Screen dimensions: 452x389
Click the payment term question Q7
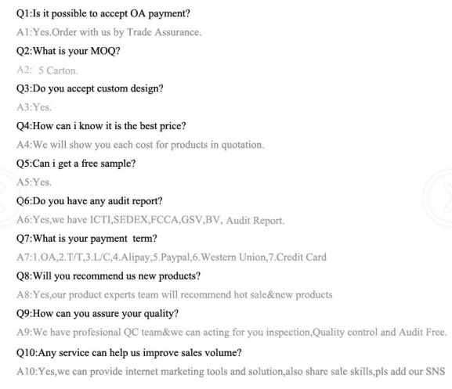click(x=87, y=239)
